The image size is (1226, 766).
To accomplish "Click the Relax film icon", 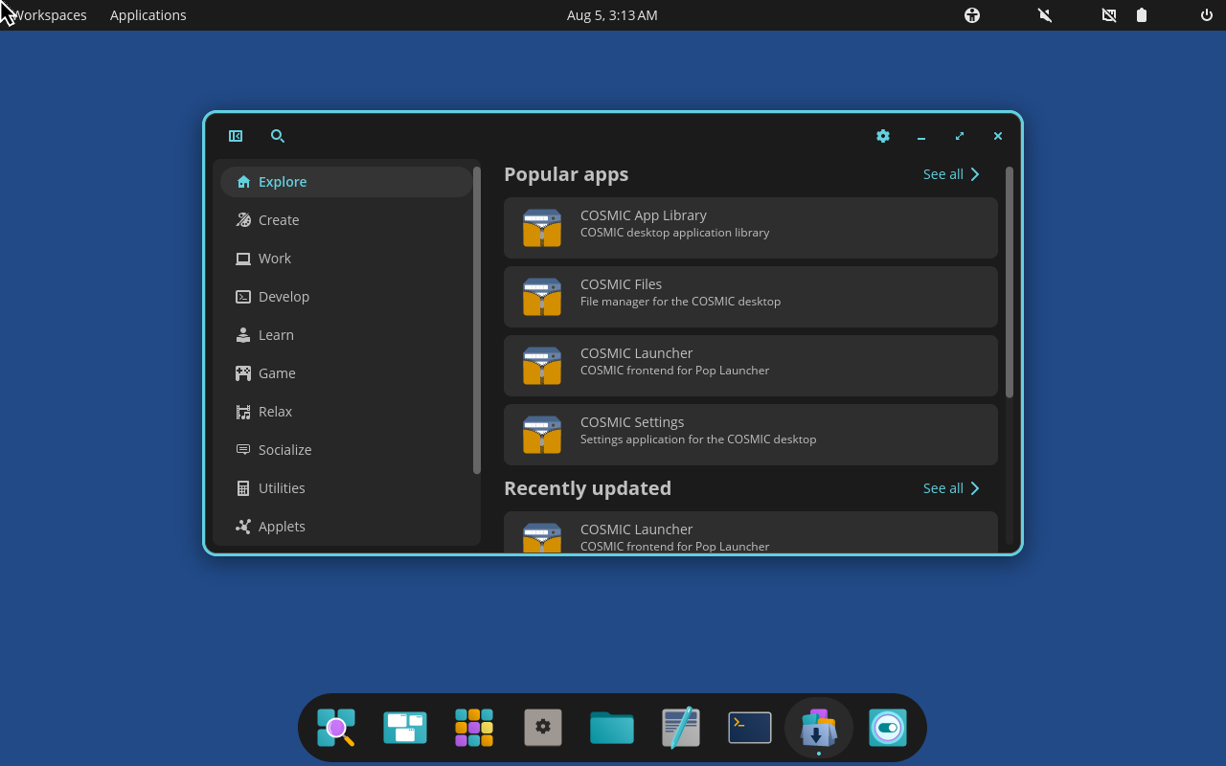I will [243, 412].
